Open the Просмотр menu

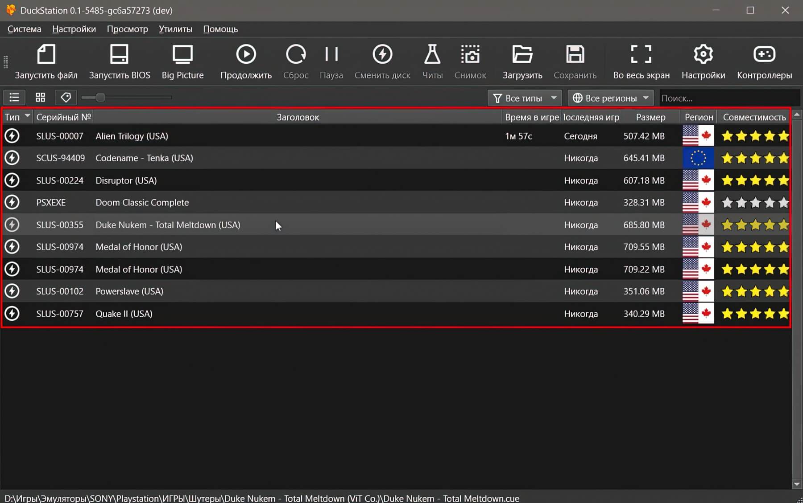click(127, 29)
